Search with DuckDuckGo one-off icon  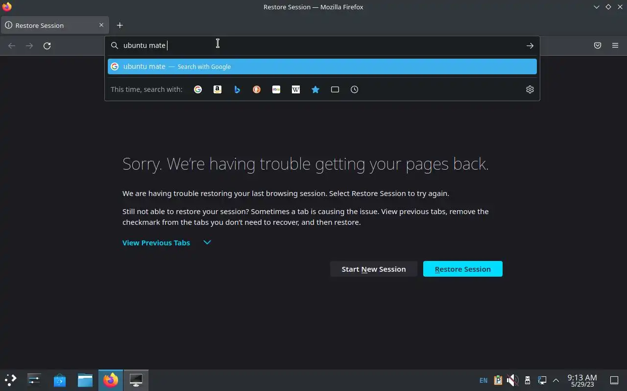click(257, 89)
